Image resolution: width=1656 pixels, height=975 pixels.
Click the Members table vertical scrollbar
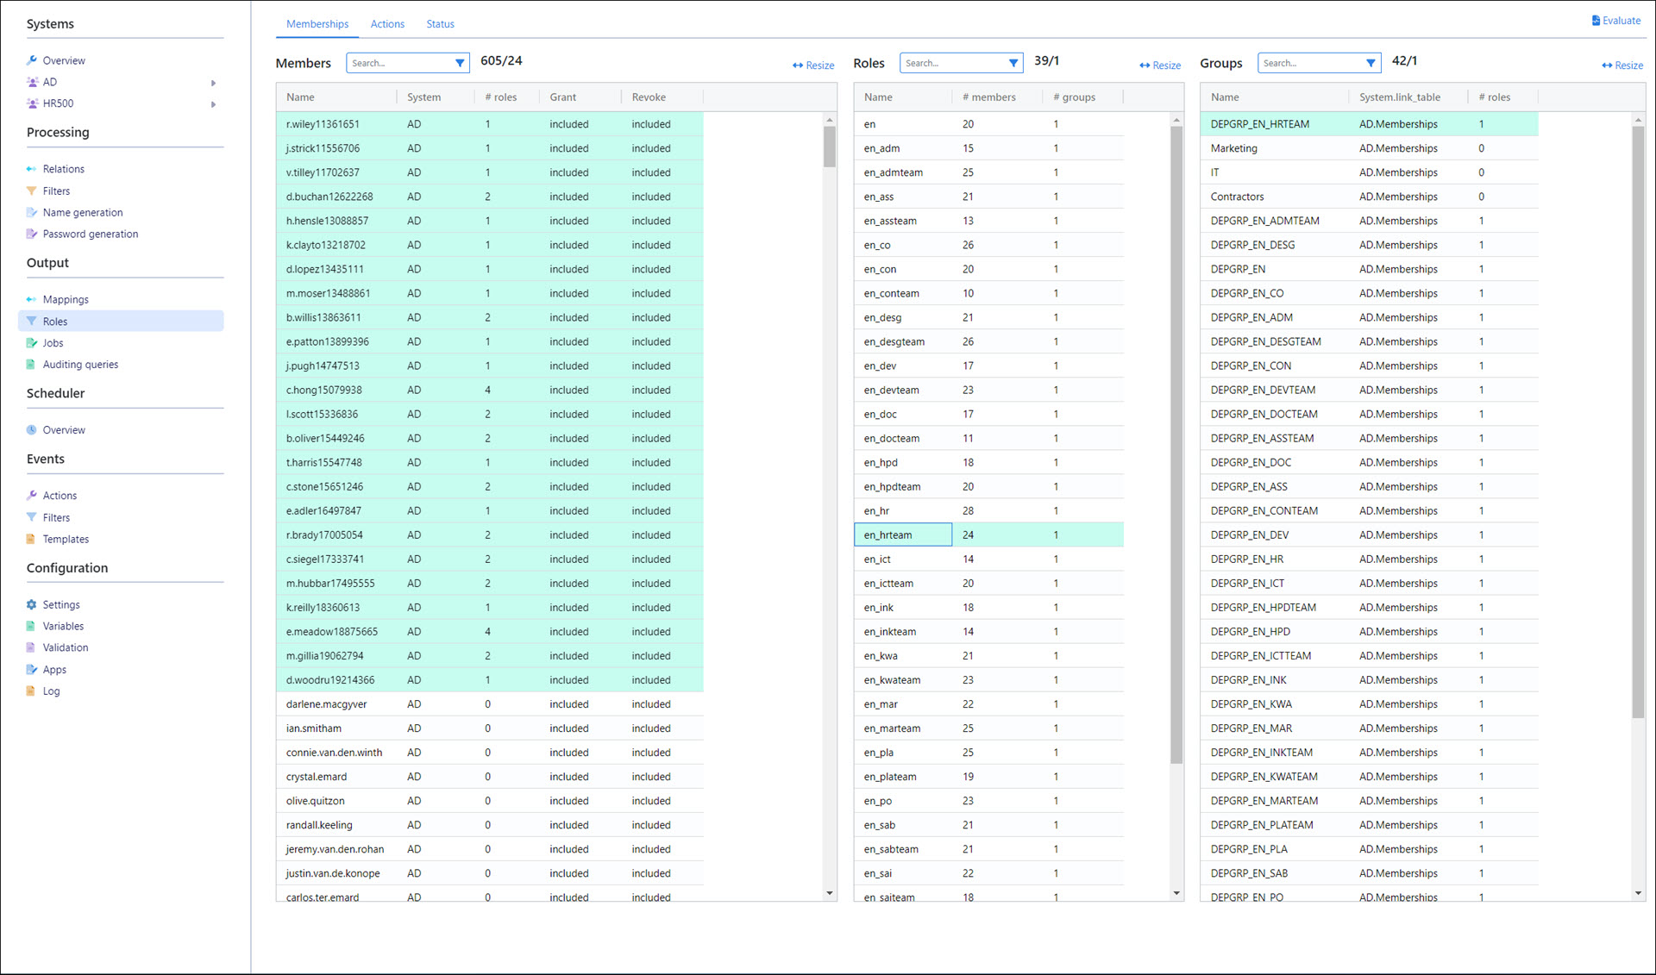pos(830,147)
